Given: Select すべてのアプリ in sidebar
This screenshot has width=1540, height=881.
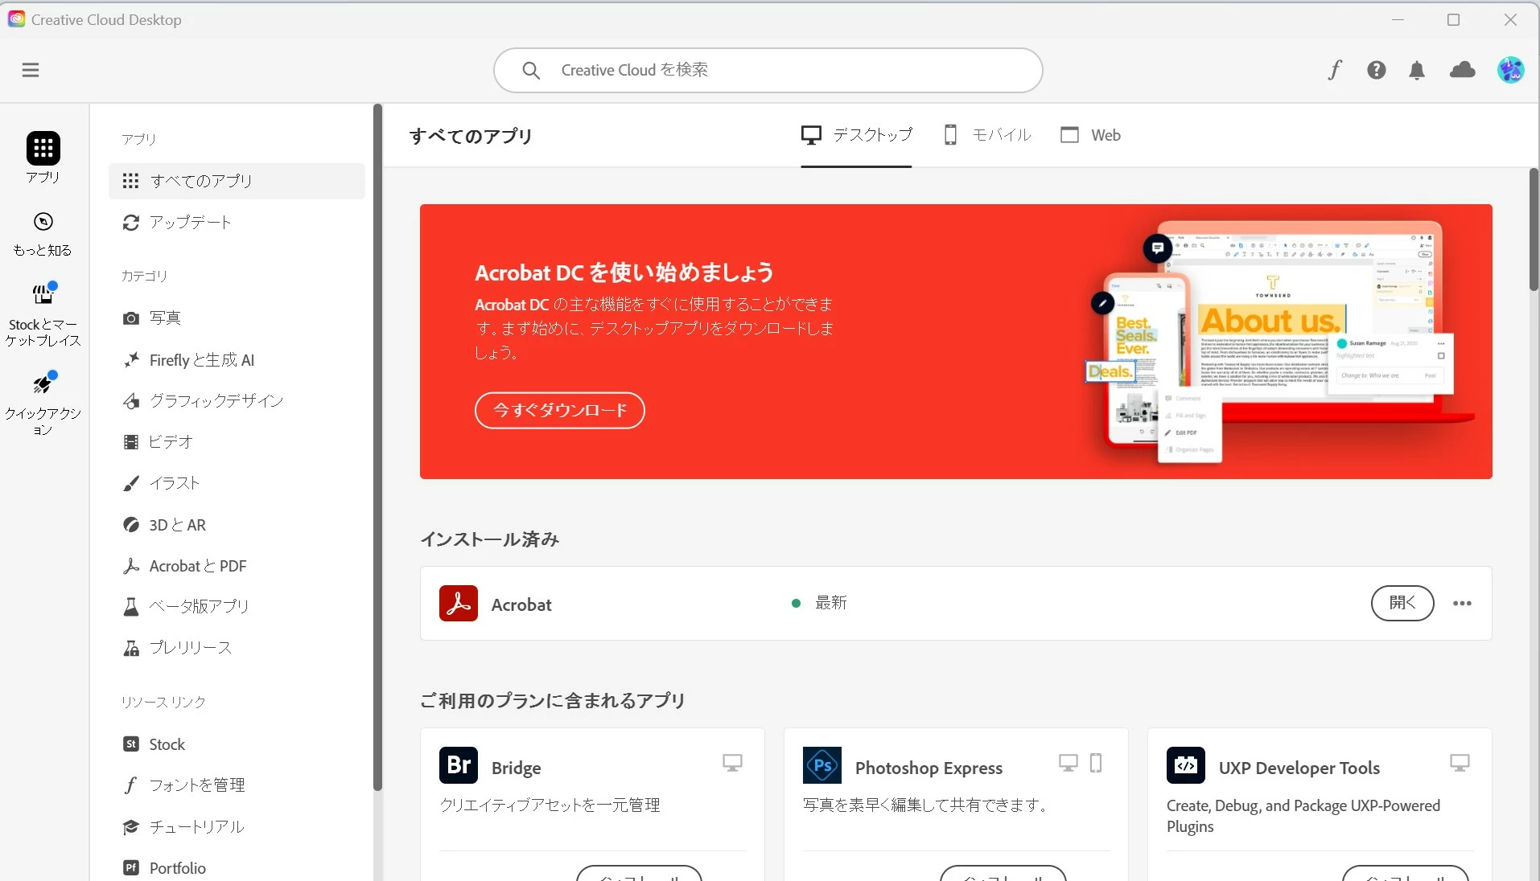Looking at the screenshot, I should tap(237, 181).
